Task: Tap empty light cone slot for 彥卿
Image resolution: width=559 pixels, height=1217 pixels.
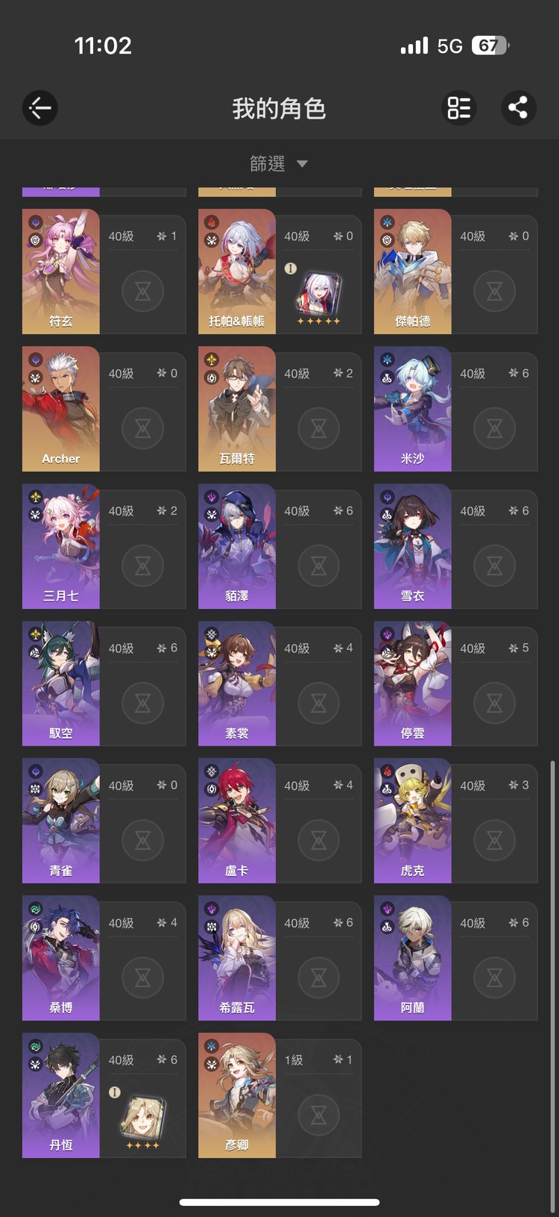Action: [x=319, y=1115]
